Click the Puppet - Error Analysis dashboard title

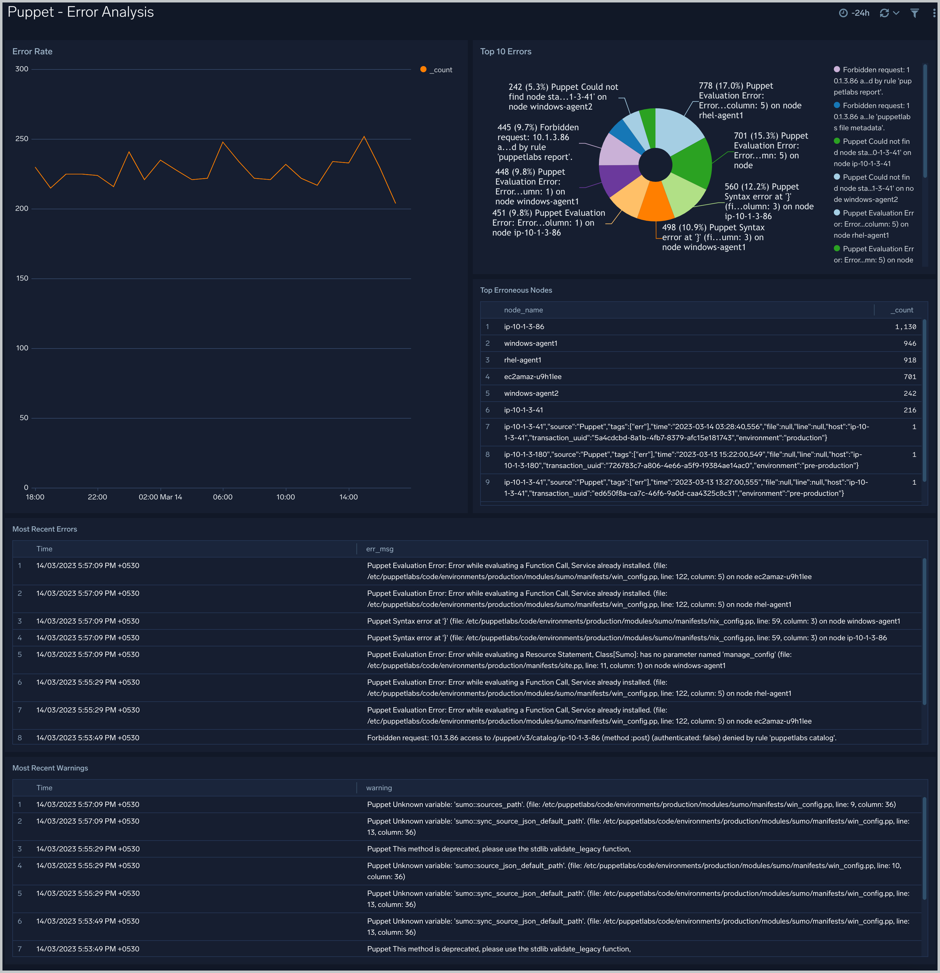coord(81,12)
